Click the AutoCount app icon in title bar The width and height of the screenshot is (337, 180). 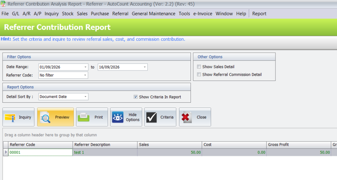tap(3, 4)
